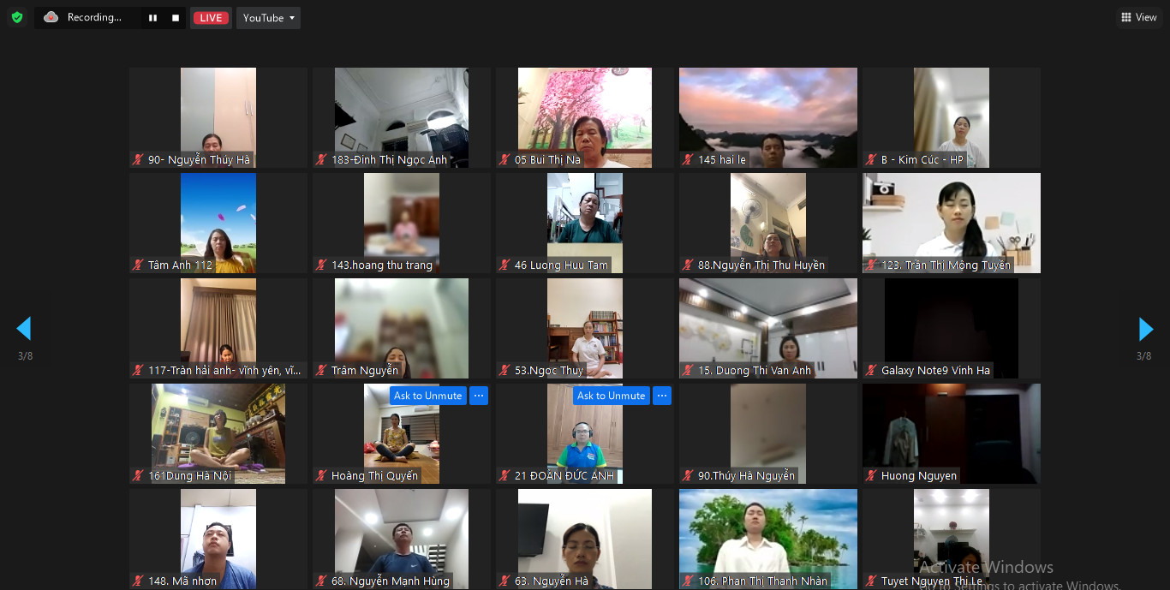This screenshot has height=590, width=1170.
Task: Click the name label 90.Thúy Hà Nguyễn
Action: [x=746, y=476]
